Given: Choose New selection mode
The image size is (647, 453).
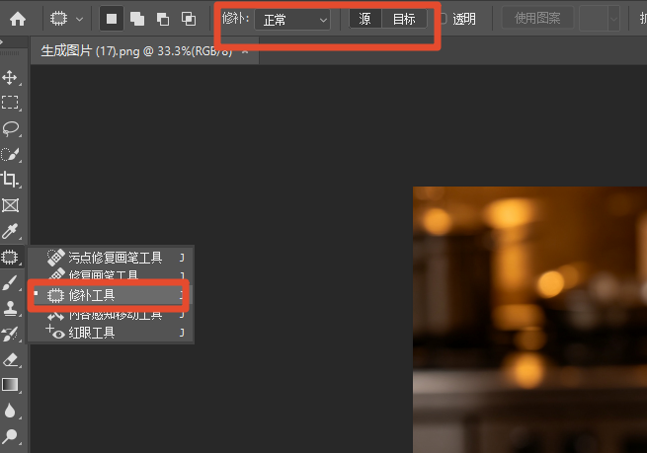Looking at the screenshot, I should tap(112, 19).
